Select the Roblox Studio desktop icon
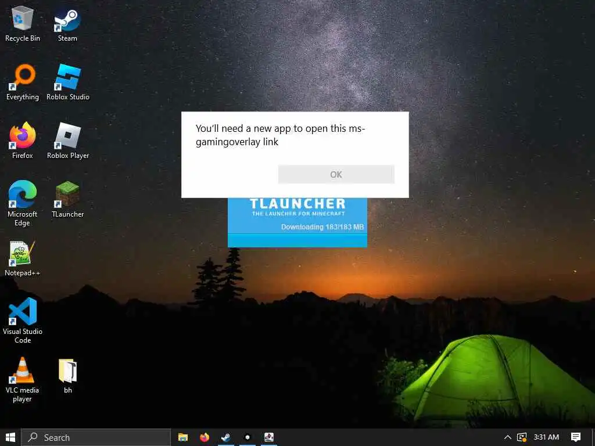This screenshot has height=446, width=595. (68, 82)
